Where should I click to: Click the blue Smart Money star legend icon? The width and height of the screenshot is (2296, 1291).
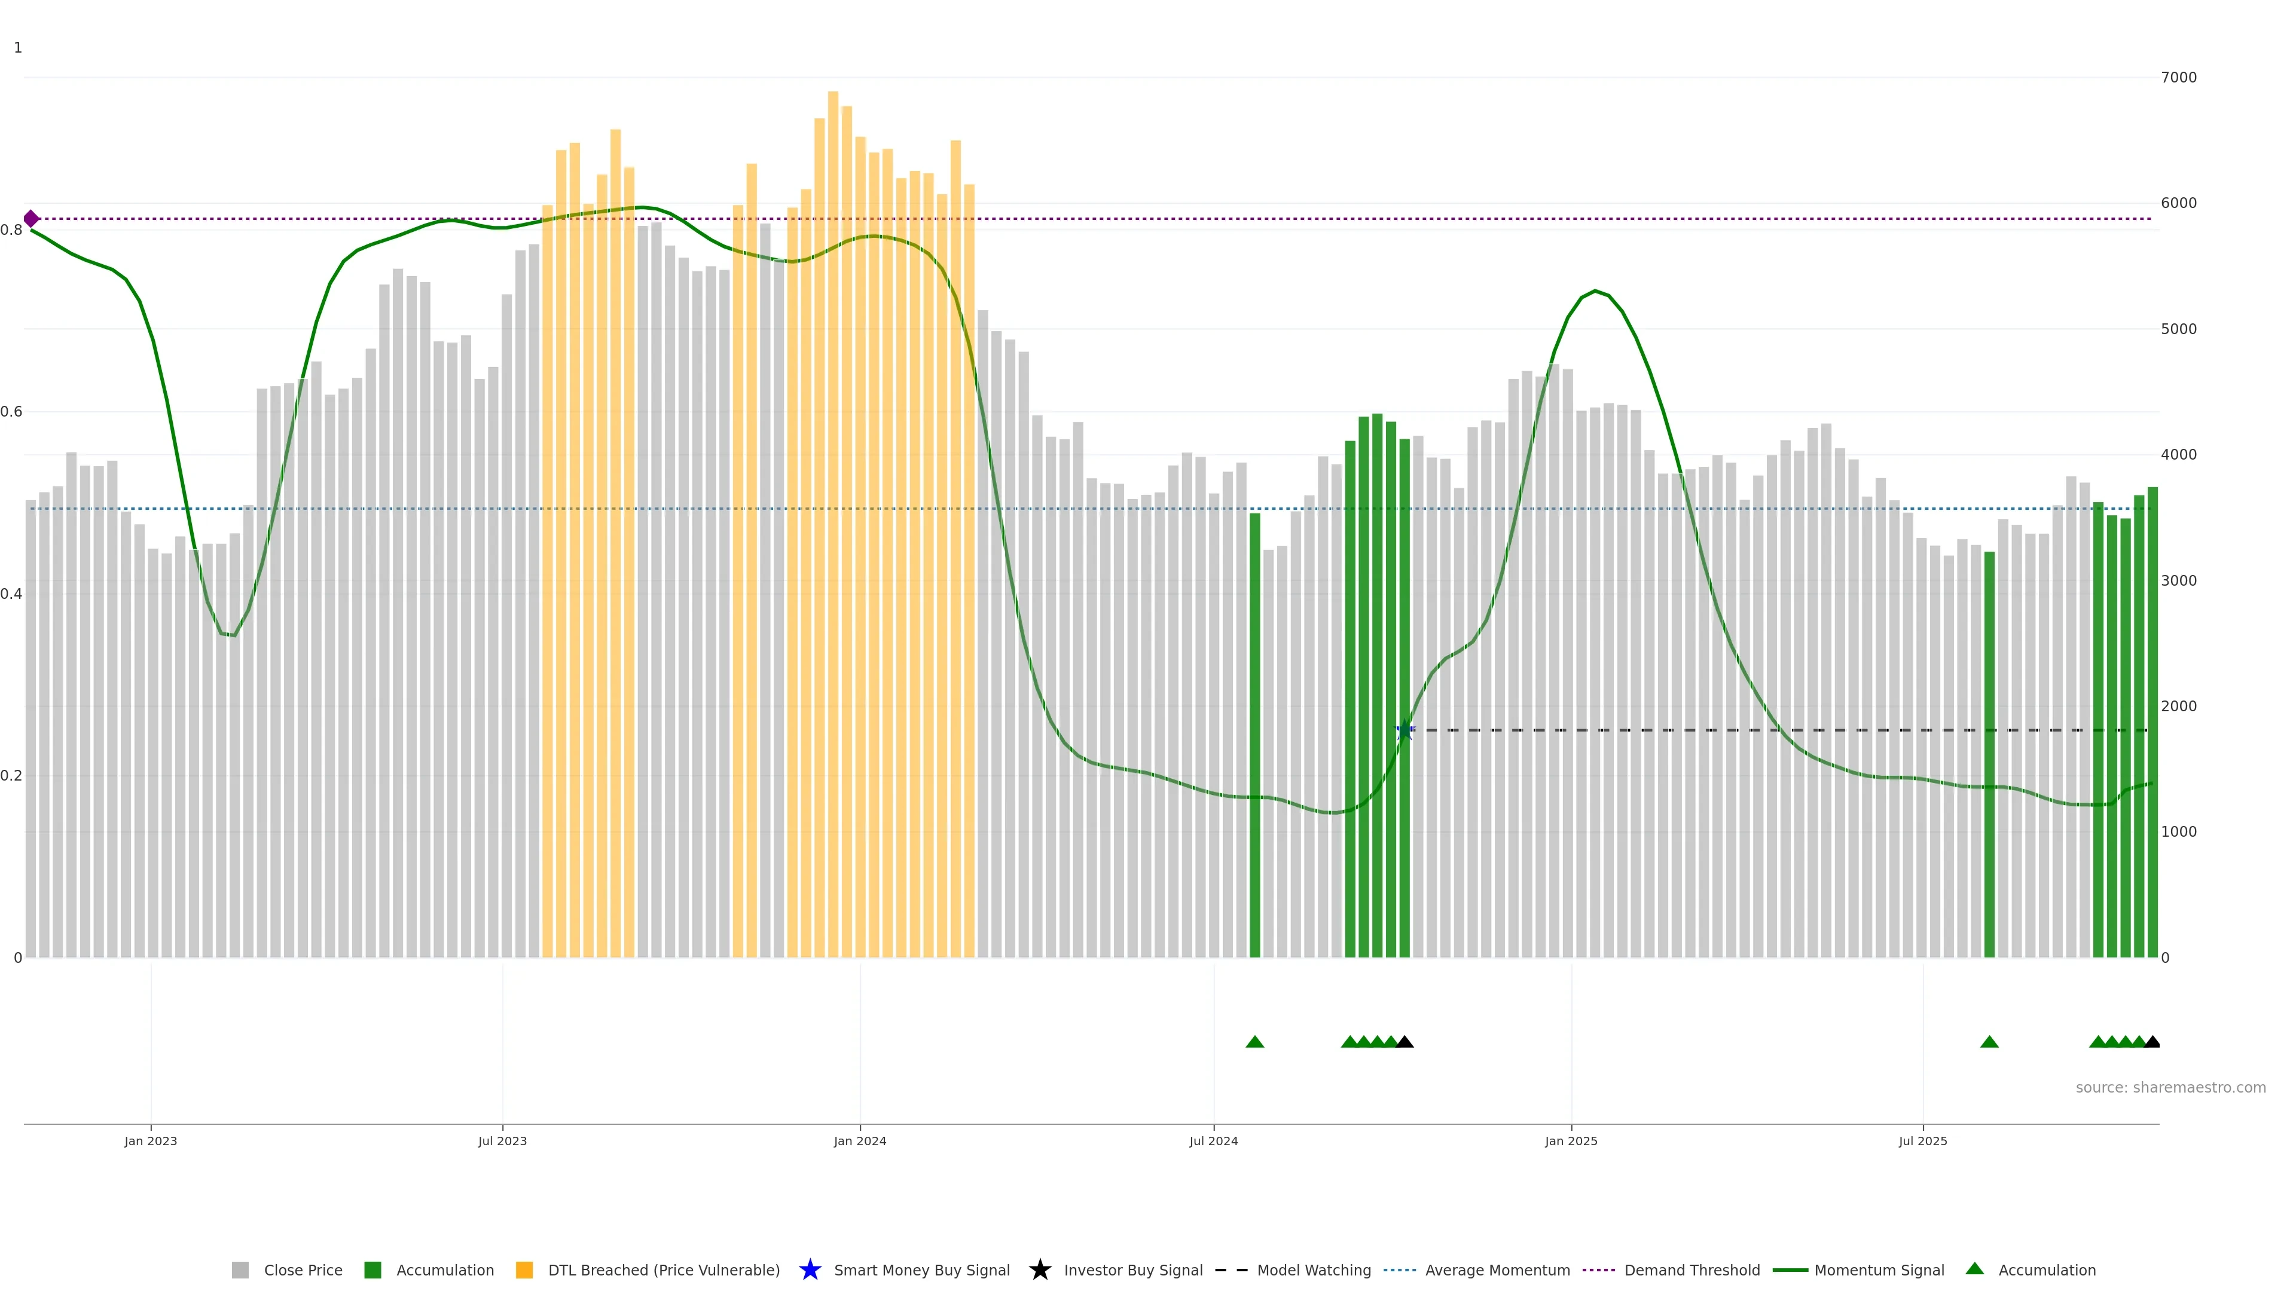(x=810, y=1269)
